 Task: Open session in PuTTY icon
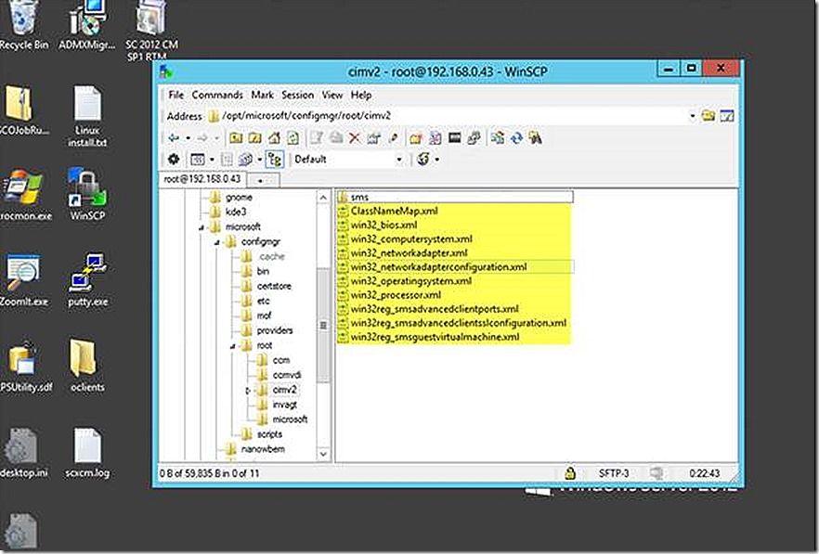[x=474, y=138]
